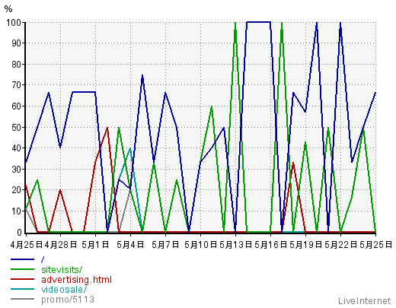Click red advertising.html peak at 50 percent
Viewport: 396px width, 308px height.
107,128
